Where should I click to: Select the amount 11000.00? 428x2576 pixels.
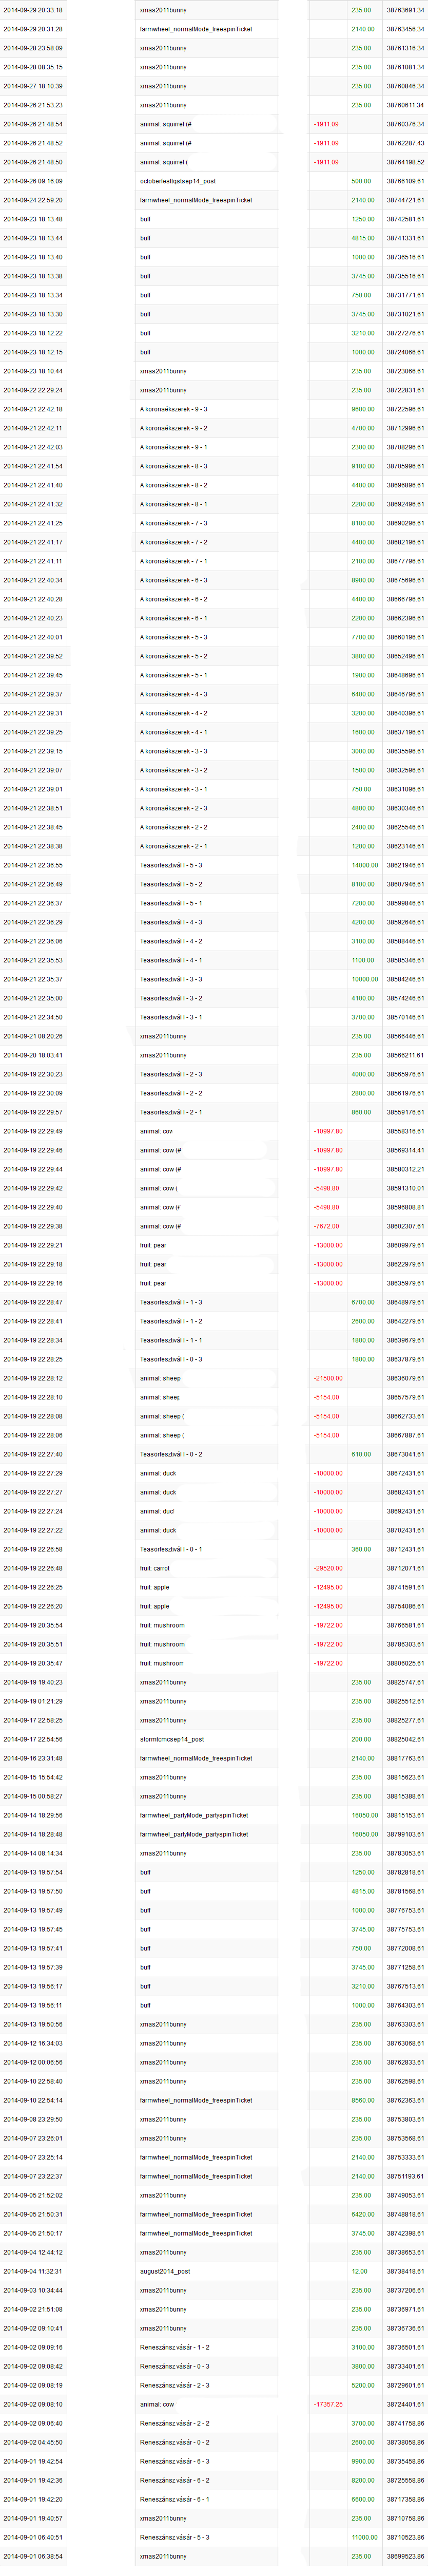click(x=364, y=2537)
